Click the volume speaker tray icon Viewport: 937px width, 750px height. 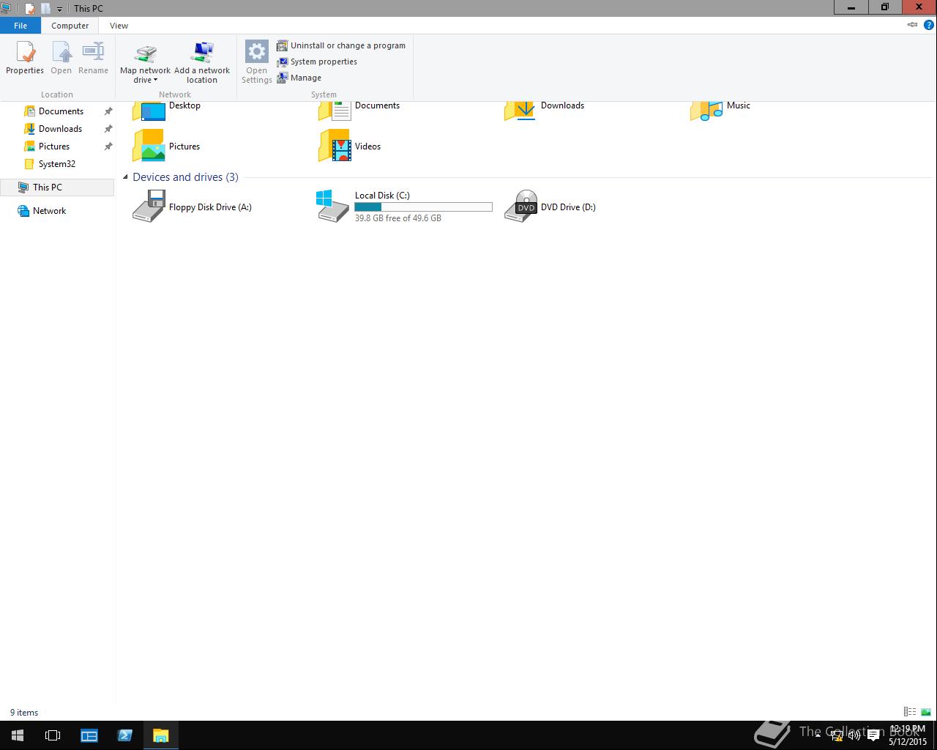point(854,735)
